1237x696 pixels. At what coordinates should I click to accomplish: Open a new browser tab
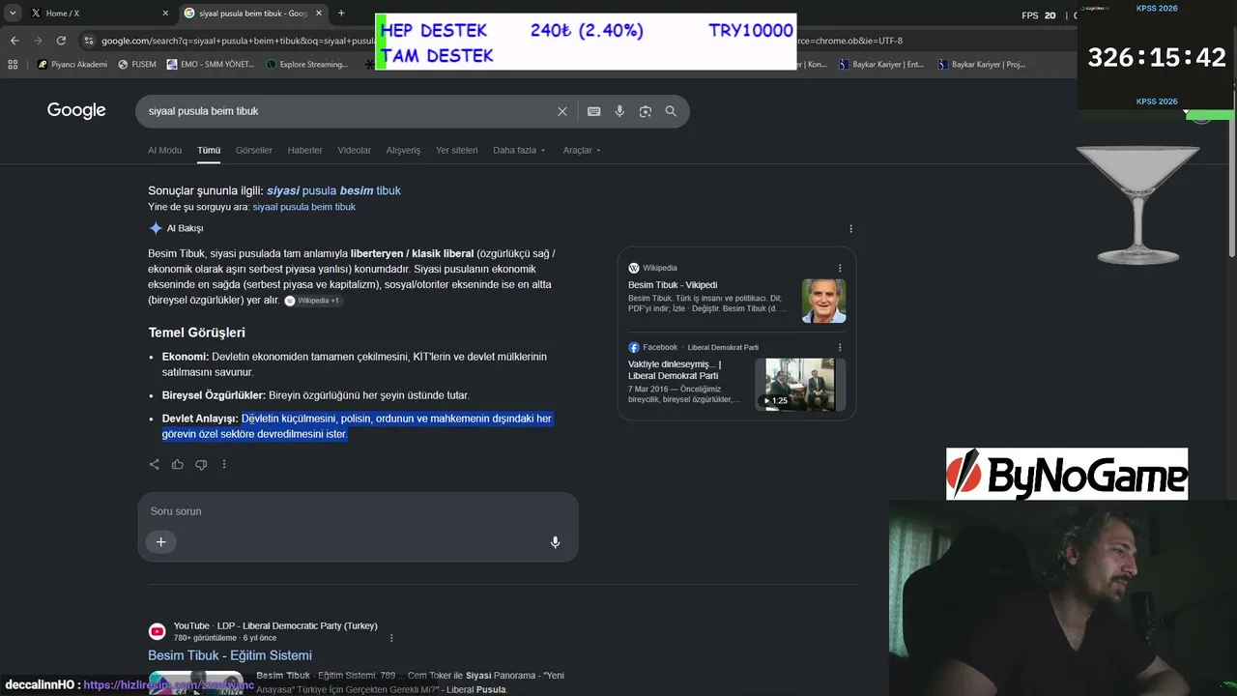pos(341,14)
